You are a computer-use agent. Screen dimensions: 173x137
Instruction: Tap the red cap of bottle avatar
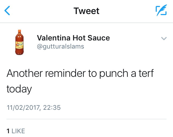point(19,31)
